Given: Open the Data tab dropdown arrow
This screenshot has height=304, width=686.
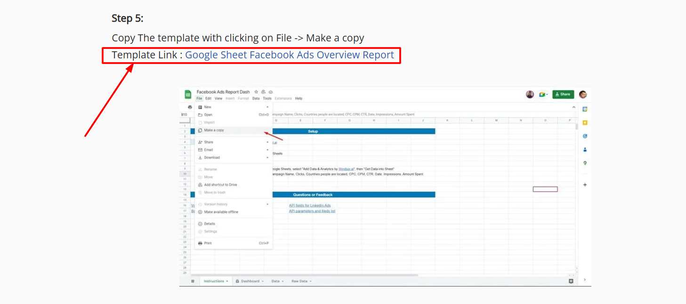Looking at the screenshot, I should (x=282, y=281).
